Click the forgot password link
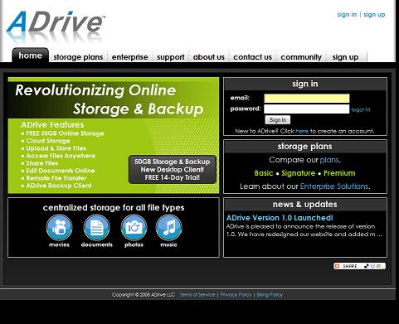 (x=361, y=109)
